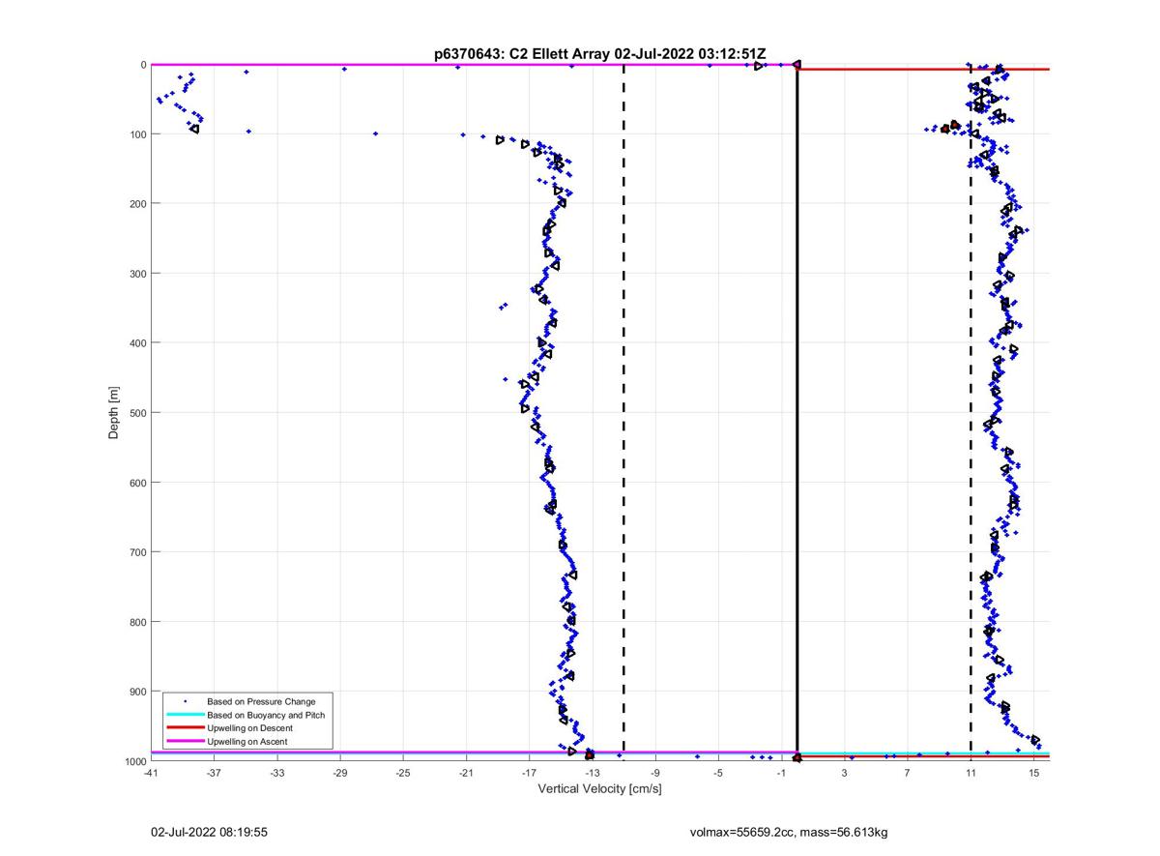The height and width of the screenshot is (856, 1160).
Task: Click the 'Depth [m]' axis label
Action: coord(114,413)
